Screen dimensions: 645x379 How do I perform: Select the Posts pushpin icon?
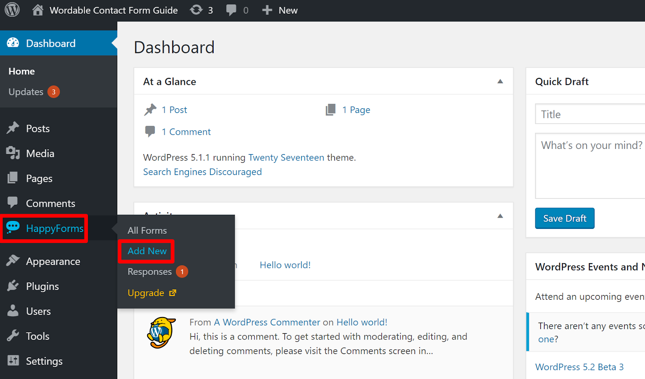(x=13, y=128)
